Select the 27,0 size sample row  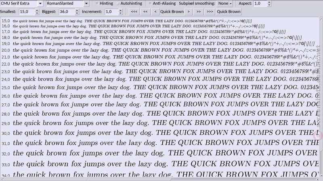coord(159,104)
